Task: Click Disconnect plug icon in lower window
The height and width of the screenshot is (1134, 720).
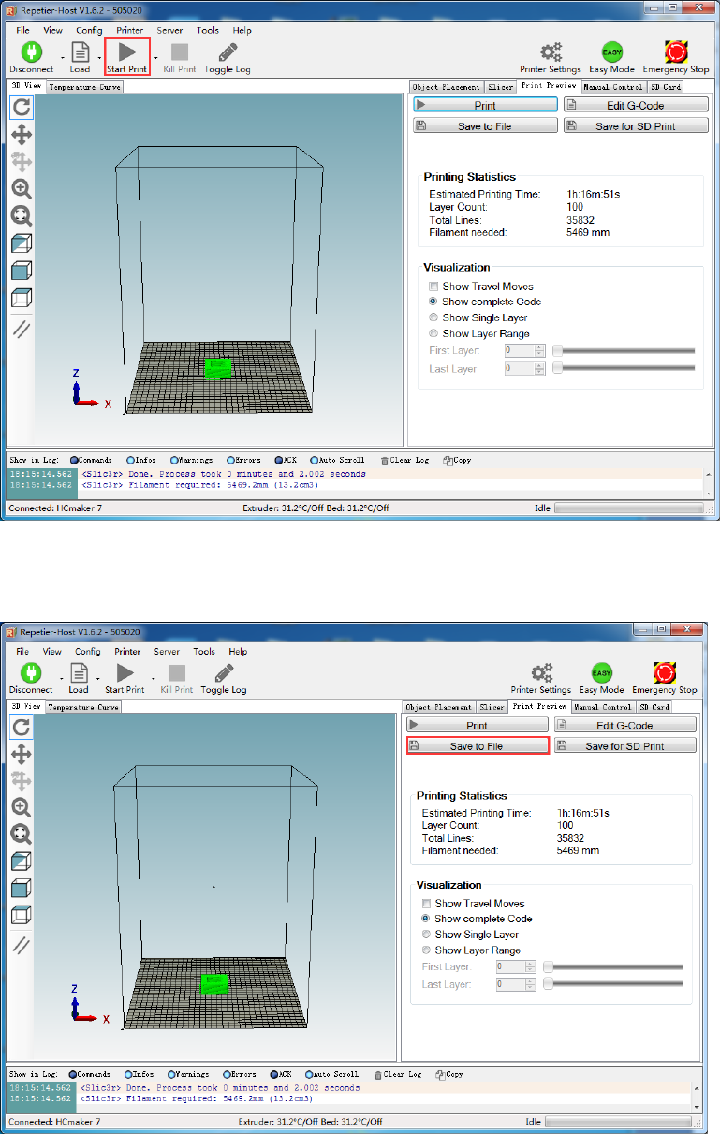Action: pos(31,673)
